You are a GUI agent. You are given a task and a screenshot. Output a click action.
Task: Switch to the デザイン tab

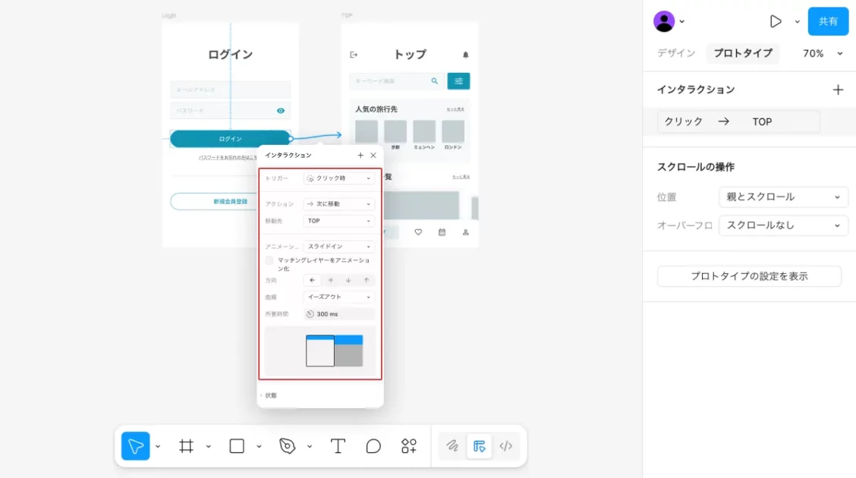[675, 53]
